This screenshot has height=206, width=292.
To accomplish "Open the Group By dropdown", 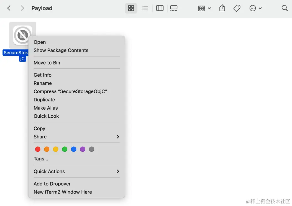I will [x=204, y=8].
